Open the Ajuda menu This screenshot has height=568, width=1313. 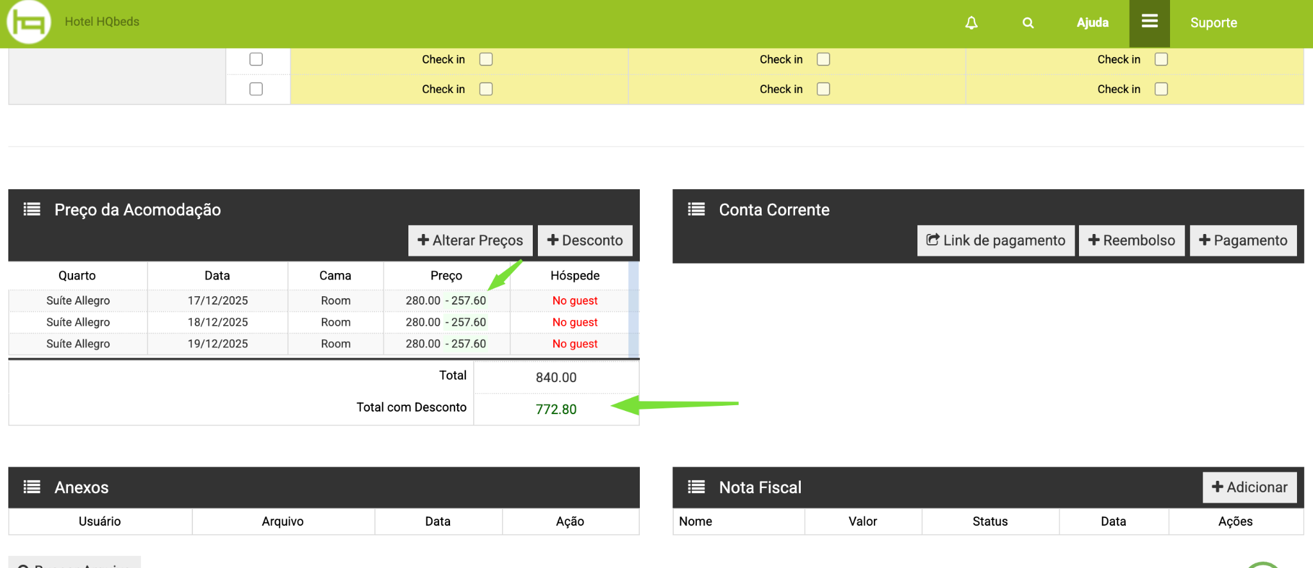tap(1092, 23)
